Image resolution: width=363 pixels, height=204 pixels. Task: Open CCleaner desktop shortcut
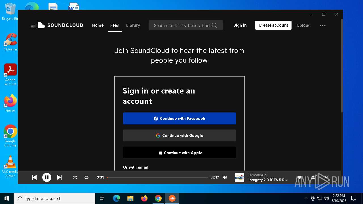[x=10, y=42]
